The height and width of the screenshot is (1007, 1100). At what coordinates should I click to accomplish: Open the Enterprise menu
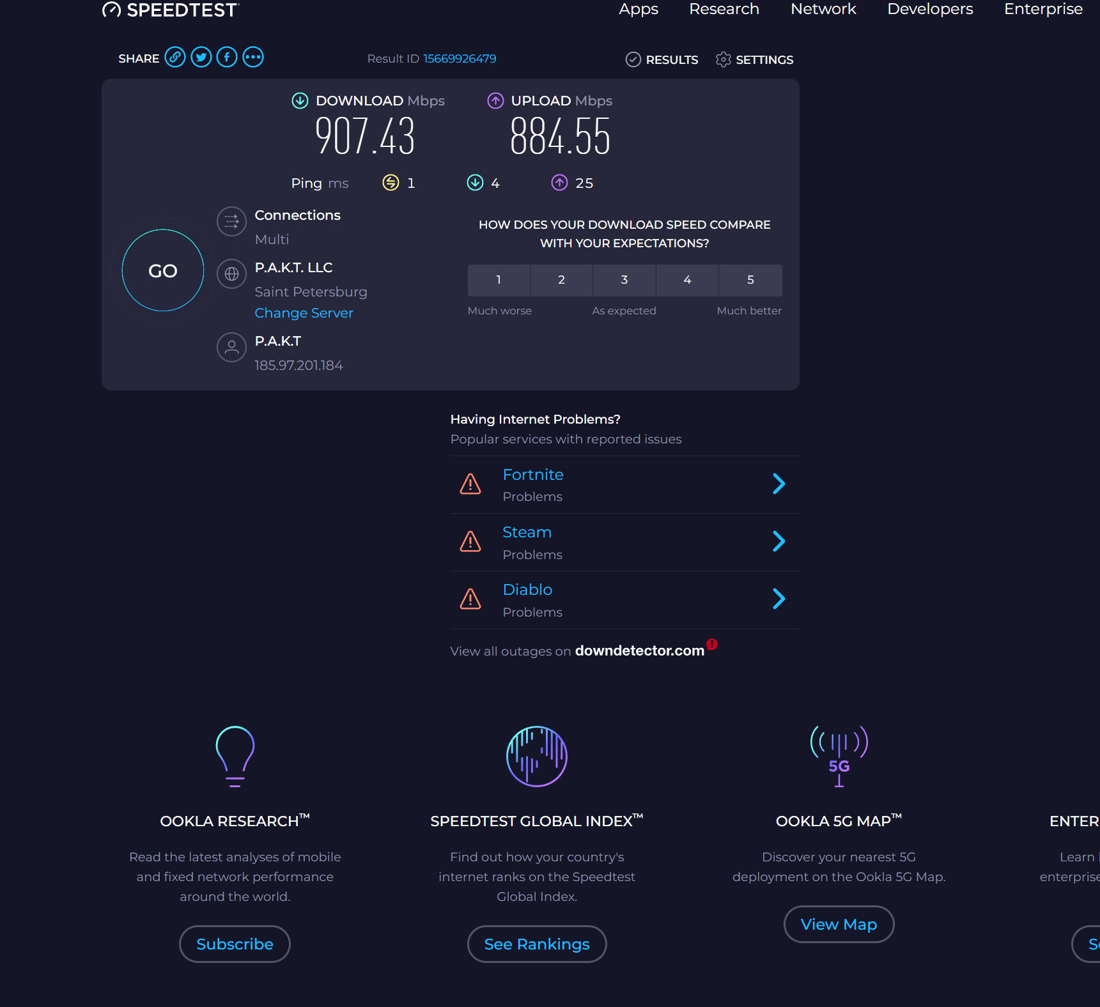click(x=1043, y=9)
